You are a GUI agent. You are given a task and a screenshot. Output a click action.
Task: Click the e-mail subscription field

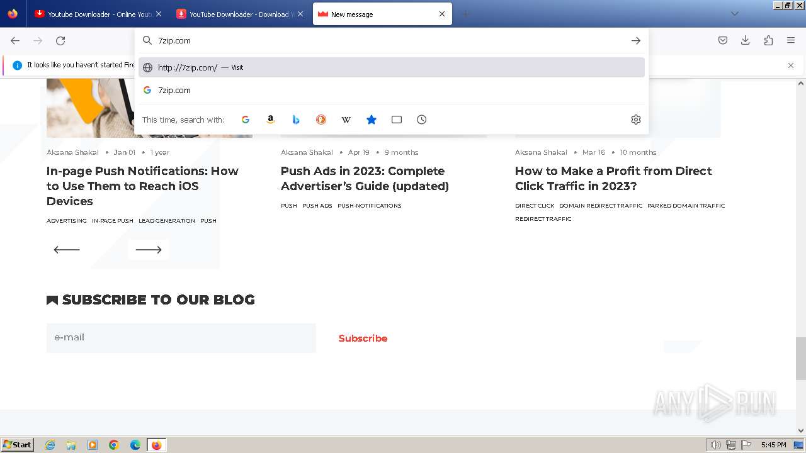coord(181,338)
